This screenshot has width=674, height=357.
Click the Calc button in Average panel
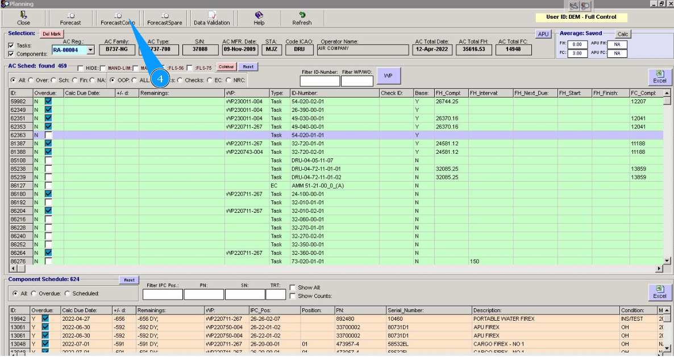pos(623,34)
